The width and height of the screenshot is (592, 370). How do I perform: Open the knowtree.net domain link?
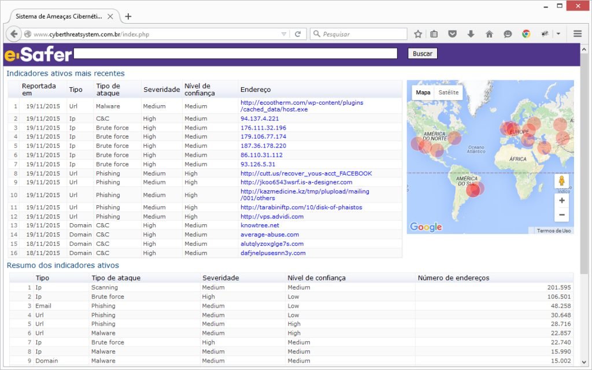(260, 225)
